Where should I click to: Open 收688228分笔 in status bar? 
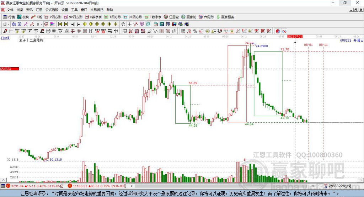pos(338,186)
